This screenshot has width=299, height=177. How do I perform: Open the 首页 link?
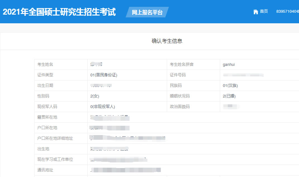tap(264, 11)
